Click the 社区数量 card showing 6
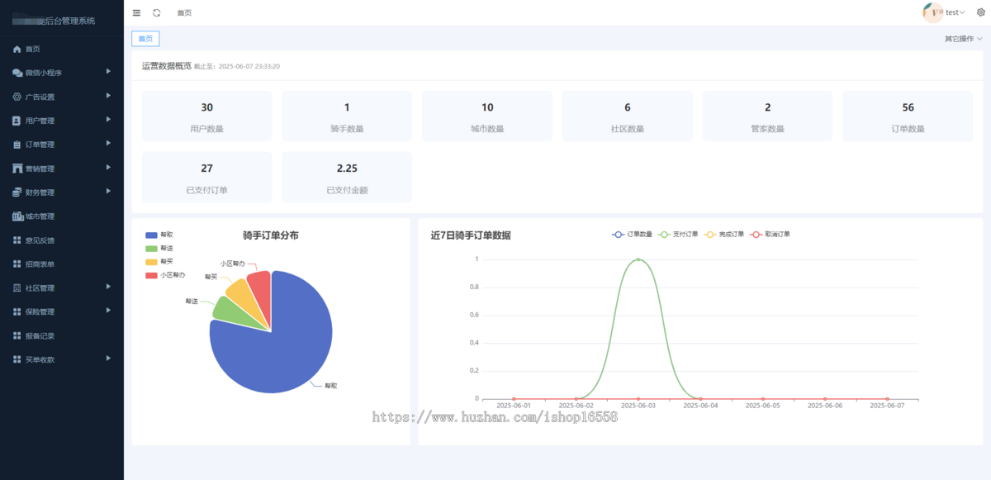The height and width of the screenshot is (480, 991). 628,116
